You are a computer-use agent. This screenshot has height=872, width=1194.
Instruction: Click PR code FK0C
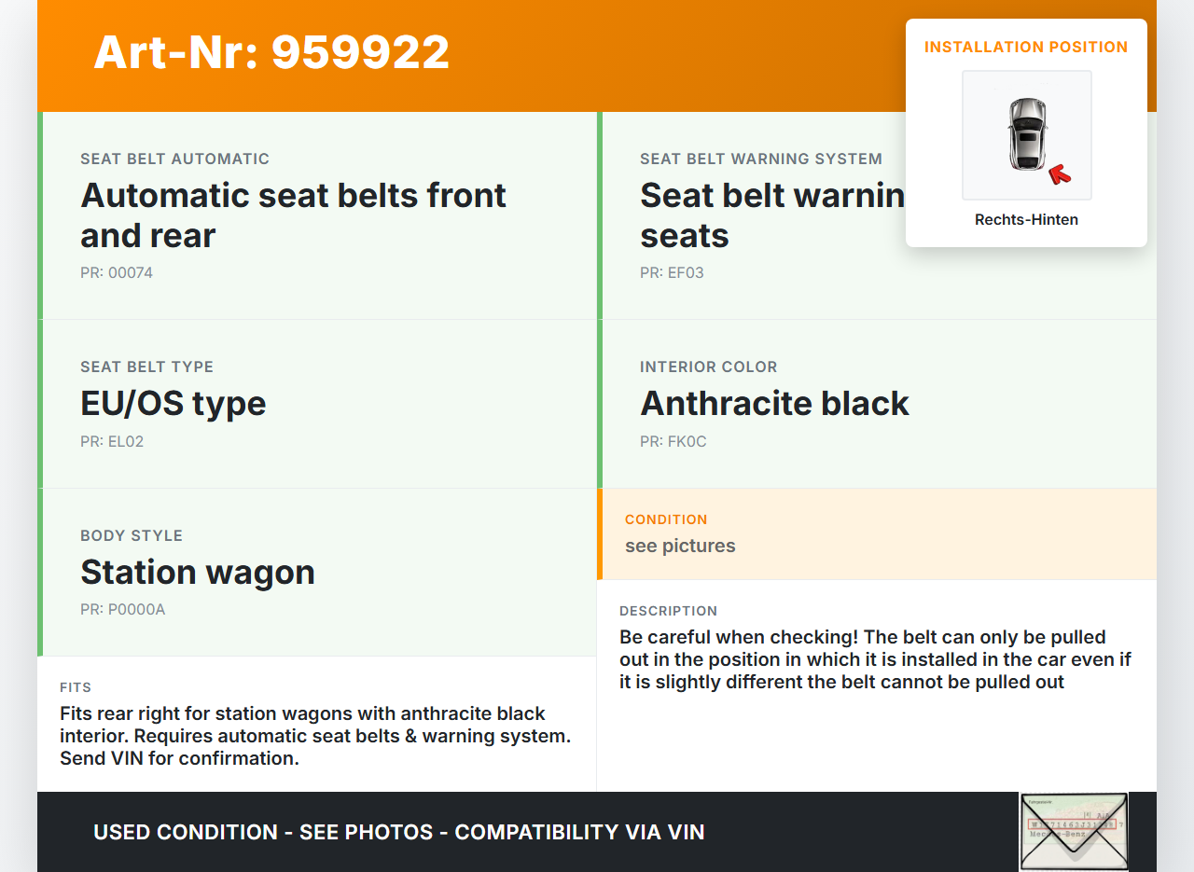[673, 442]
